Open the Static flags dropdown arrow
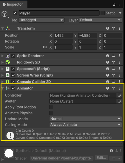Viewport: 125px width, 163px height. [120, 13]
